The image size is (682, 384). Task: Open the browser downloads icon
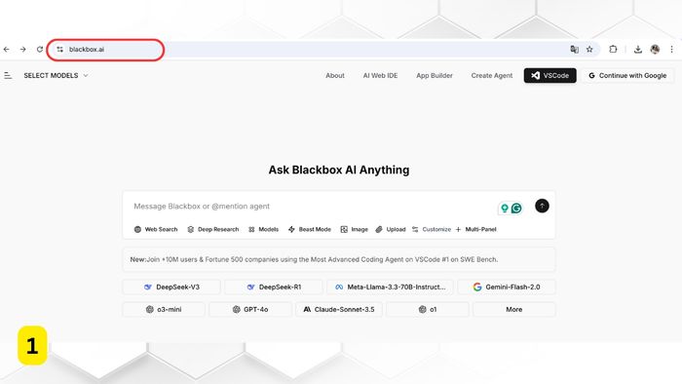click(637, 50)
